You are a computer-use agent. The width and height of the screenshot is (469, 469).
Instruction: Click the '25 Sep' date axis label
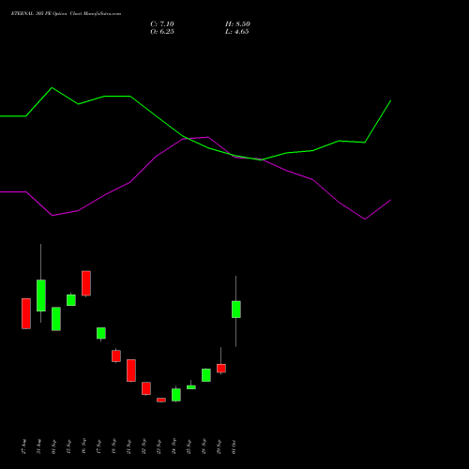[x=189, y=446]
